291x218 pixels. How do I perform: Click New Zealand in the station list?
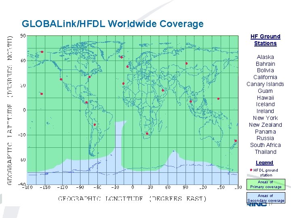click(x=266, y=125)
